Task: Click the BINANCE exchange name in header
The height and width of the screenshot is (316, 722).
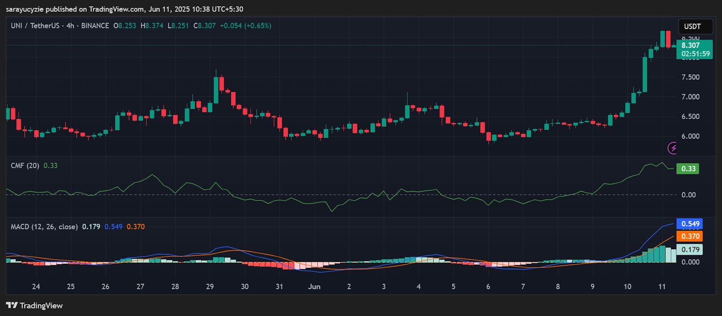Action: [95, 26]
